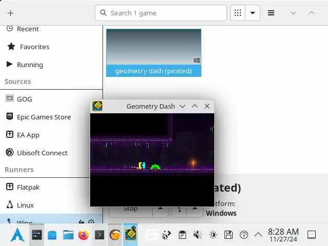Click the Epic Games logo icon
Image resolution: width=328 pixels, height=246 pixels.
[10, 116]
